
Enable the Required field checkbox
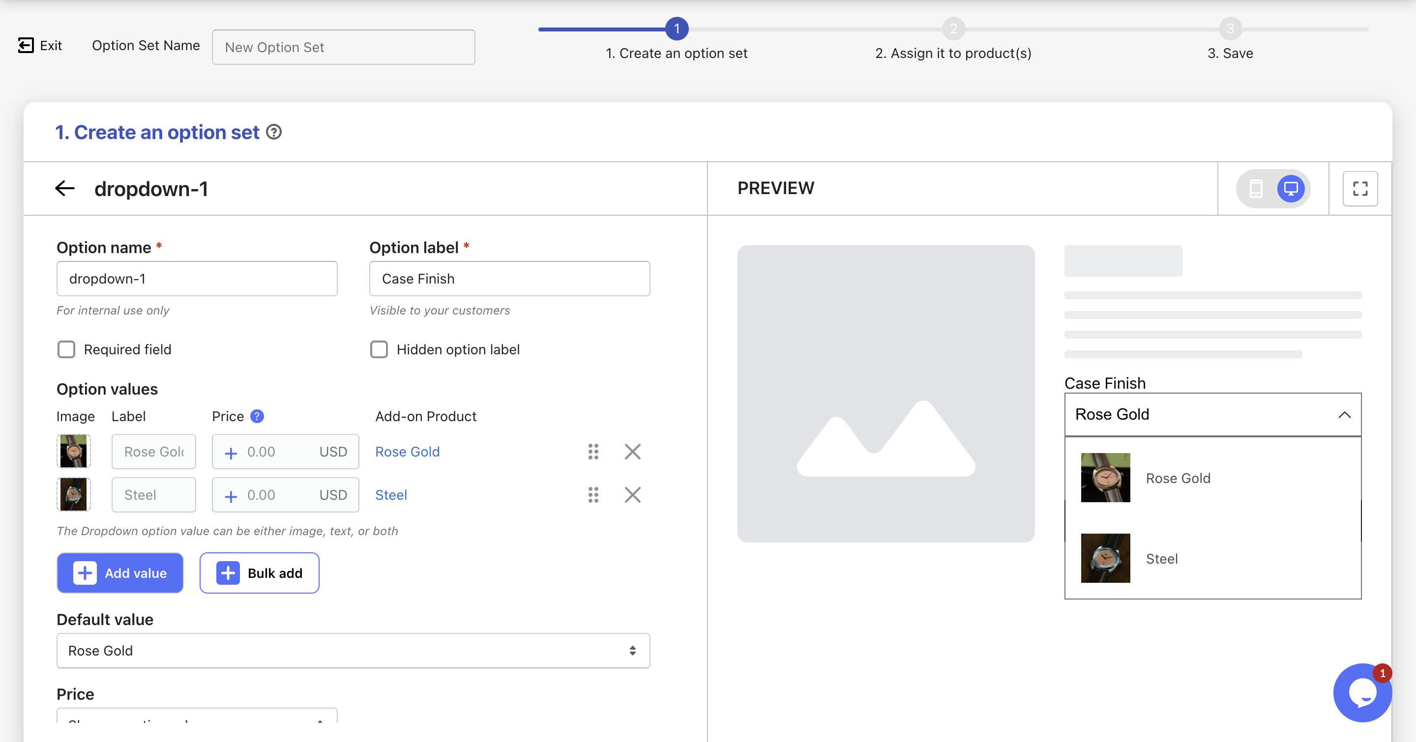[x=66, y=349]
